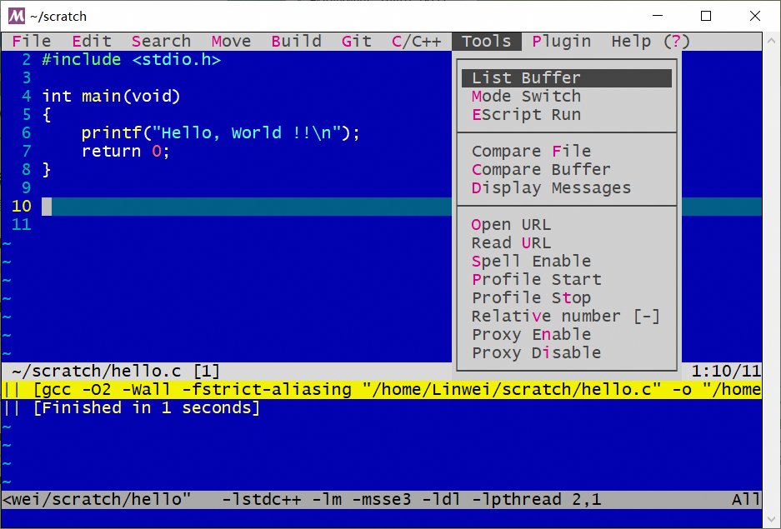Choose Open URL from the menu

(511, 224)
